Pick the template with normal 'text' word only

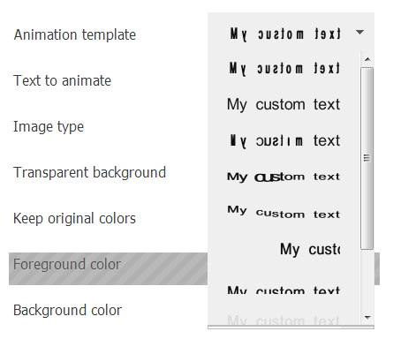[284, 140]
